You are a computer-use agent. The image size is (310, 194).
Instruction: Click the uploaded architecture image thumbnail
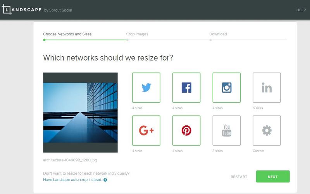[x=80, y=113]
